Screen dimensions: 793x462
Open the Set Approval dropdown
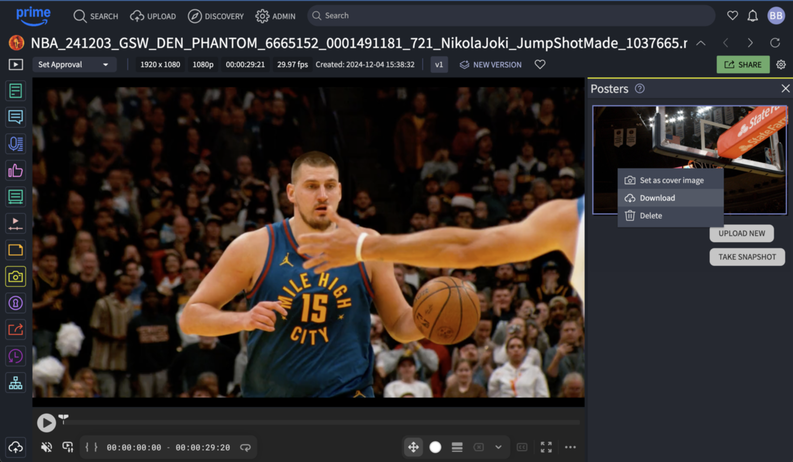[74, 64]
